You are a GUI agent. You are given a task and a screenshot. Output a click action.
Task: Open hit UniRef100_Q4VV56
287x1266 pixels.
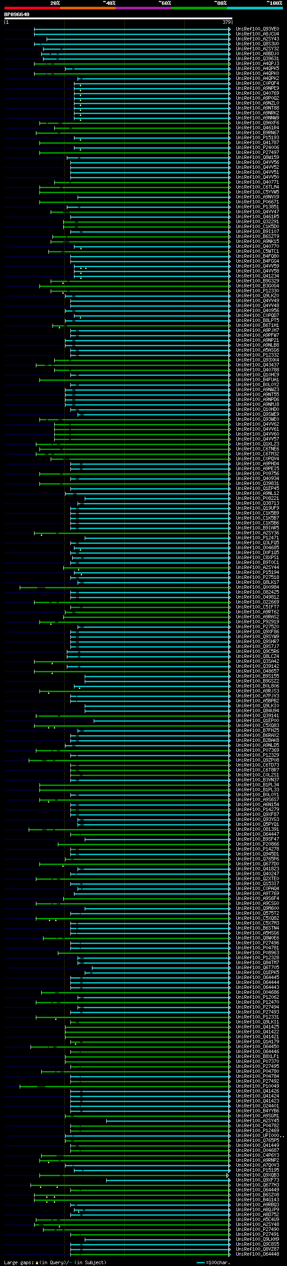(257, 162)
